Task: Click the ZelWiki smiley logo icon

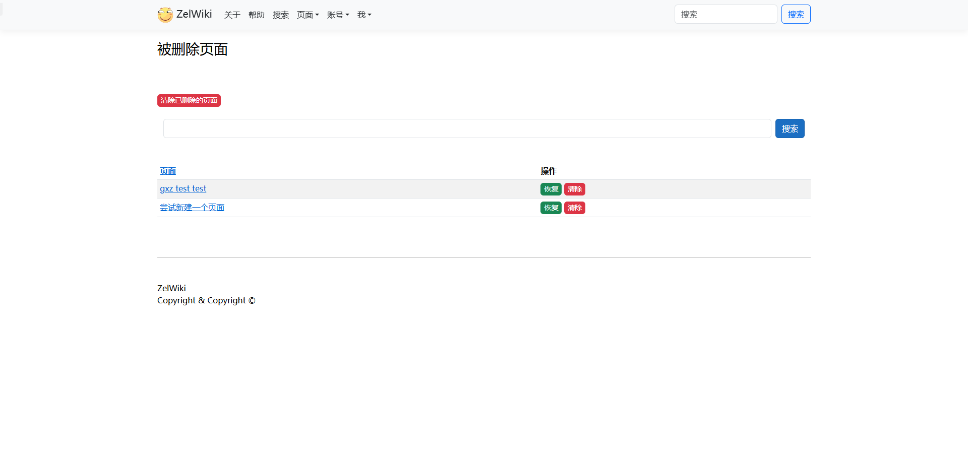Action: pyautogui.click(x=165, y=15)
